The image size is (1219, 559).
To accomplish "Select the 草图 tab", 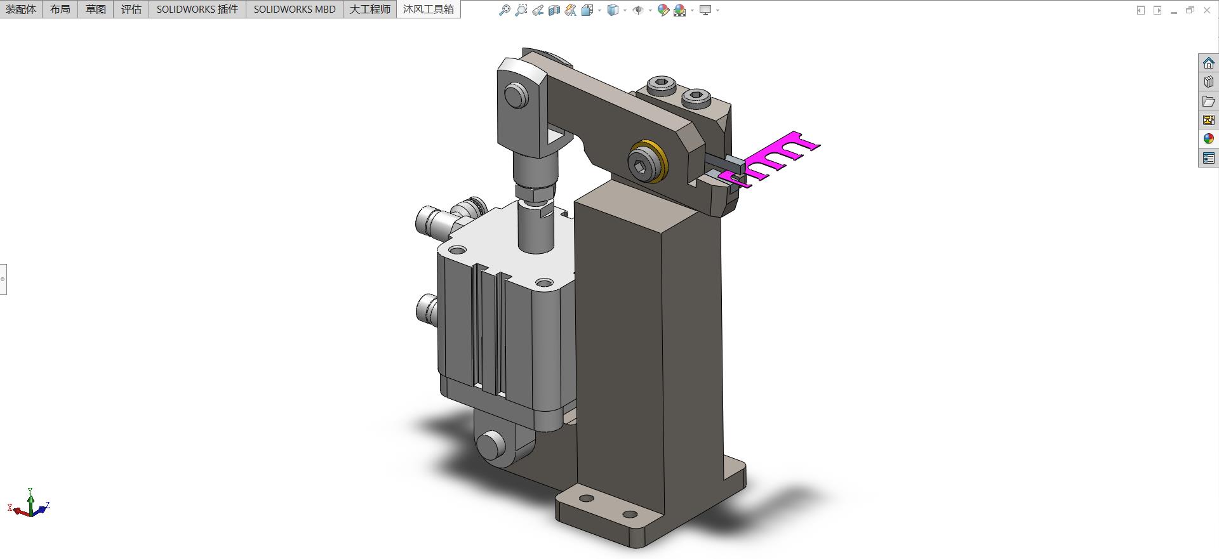I will pyautogui.click(x=96, y=9).
